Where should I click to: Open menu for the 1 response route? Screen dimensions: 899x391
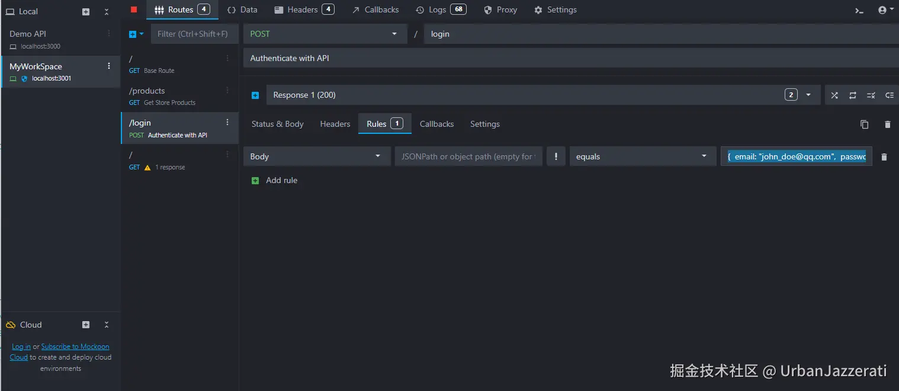(227, 154)
